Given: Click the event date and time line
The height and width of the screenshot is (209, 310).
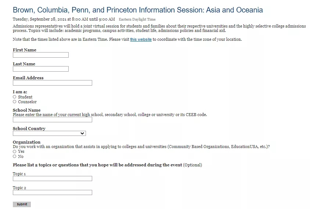Looking at the screenshot, I should click(x=64, y=19).
